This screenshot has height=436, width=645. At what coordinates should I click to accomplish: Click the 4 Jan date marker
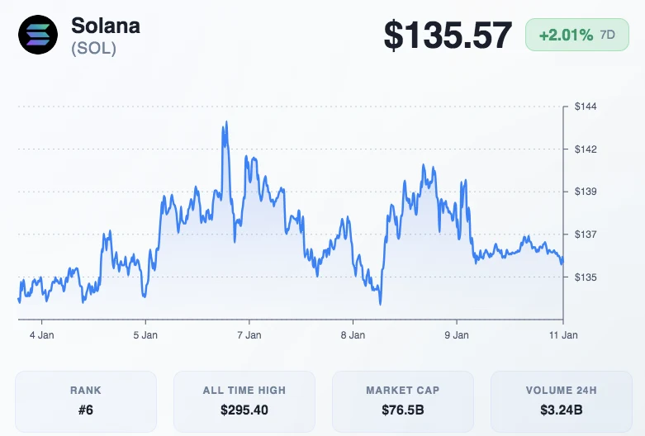tap(41, 335)
